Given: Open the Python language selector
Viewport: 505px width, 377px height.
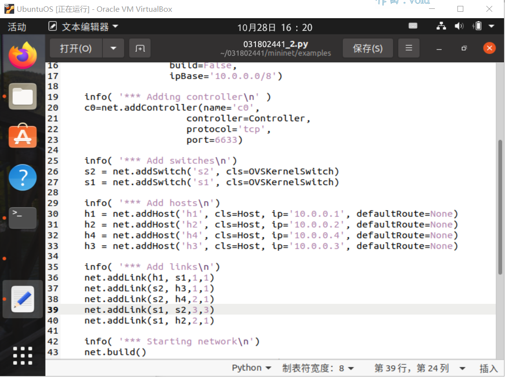Looking at the screenshot, I should pyautogui.click(x=251, y=368).
